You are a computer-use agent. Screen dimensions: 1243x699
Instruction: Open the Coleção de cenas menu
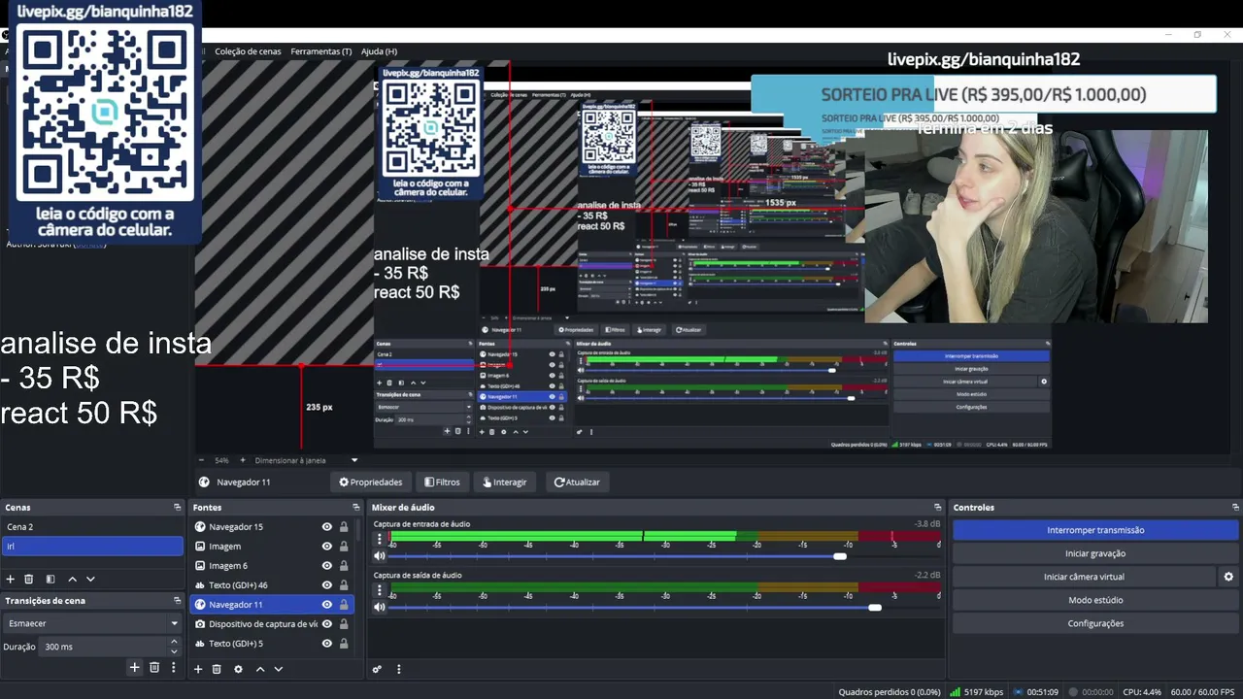pos(248,51)
